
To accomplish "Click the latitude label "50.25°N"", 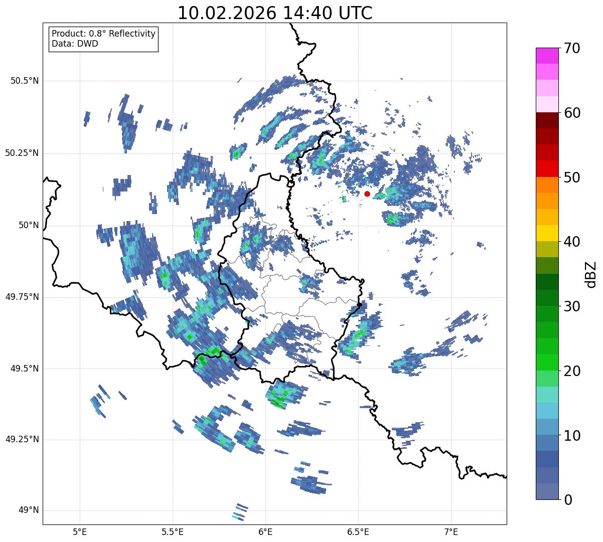I will click(x=22, y=153).
